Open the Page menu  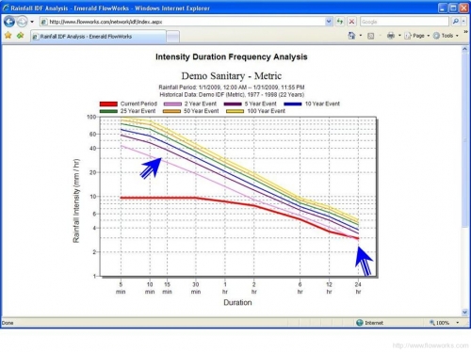[x=416, y=36]
